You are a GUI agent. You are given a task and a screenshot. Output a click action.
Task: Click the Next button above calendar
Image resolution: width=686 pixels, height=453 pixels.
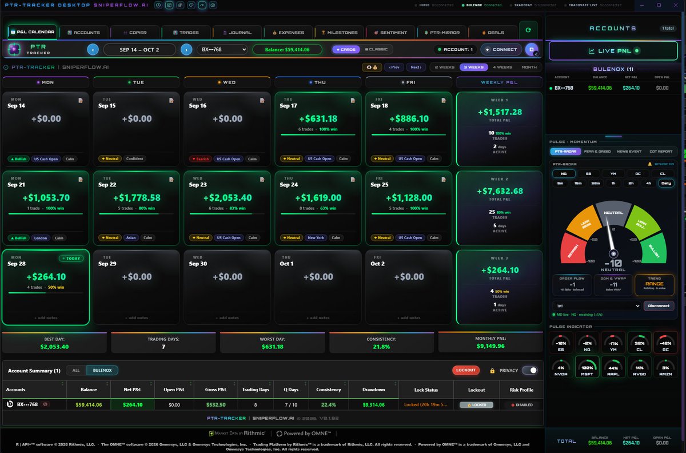click(416, 67)
